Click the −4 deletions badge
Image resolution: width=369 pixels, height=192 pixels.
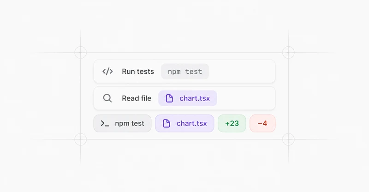click(262, 123)
